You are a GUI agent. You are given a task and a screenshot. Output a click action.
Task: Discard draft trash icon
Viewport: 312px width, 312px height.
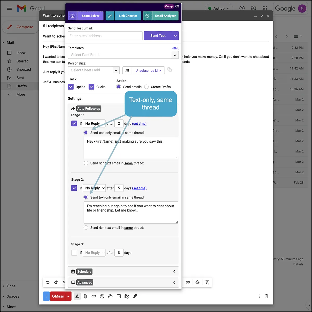(x=266, y=296)
